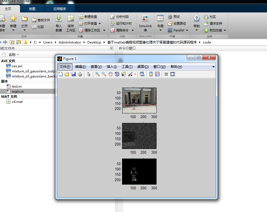Switch to the 应用程序 ribbon tab
The image size is (267, 212).
[60, 9]
